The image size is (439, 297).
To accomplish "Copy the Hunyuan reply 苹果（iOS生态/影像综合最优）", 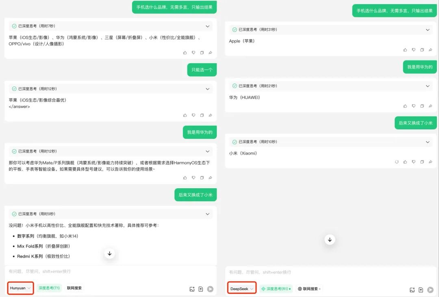I will pyautogui.click(x=202, y=115).
